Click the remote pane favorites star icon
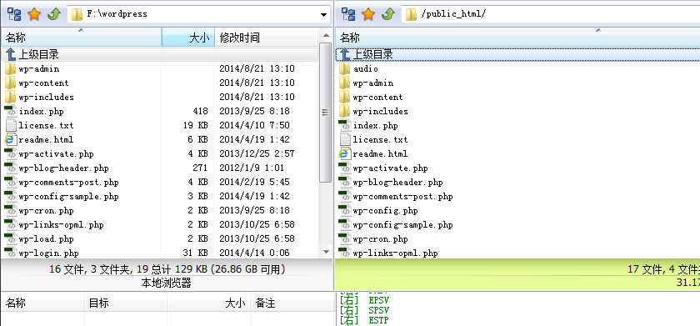700x326 pixels. [x=367, y=14]
